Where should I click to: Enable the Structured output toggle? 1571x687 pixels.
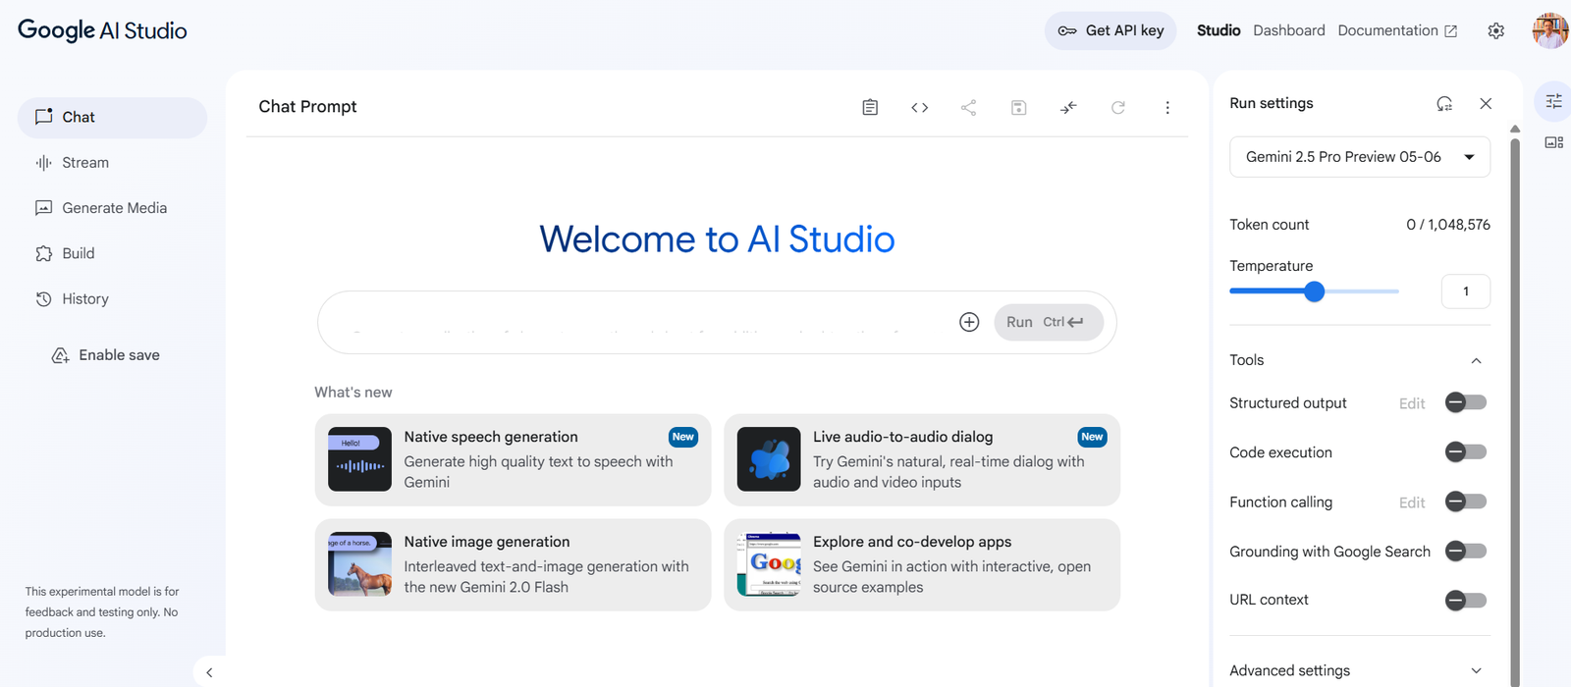1466,402
